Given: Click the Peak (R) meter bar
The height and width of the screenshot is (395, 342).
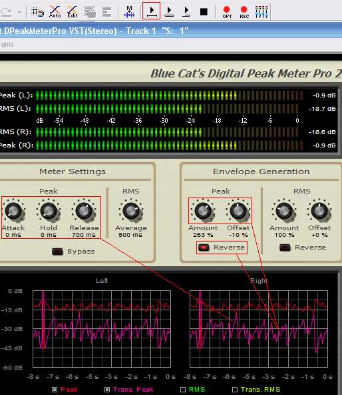Looking at the screenshot, I should (170, 145).
